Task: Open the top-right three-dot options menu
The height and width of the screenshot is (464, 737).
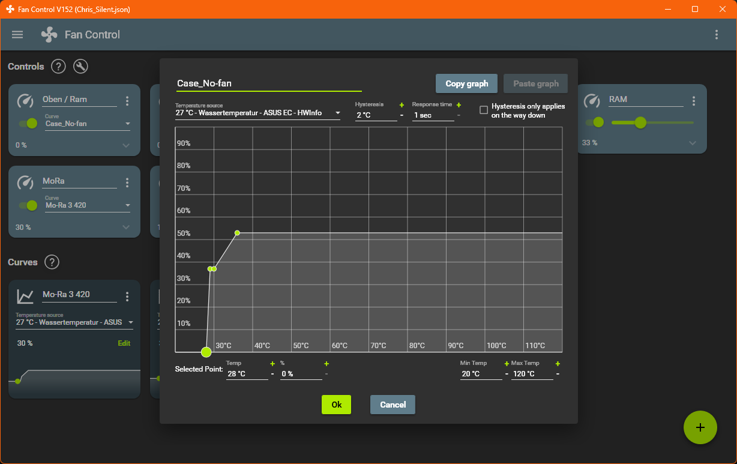Action: coord(717,35)
